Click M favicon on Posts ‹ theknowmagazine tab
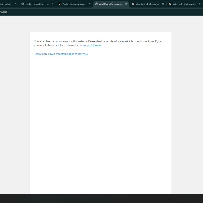203x203 pixels. point(60,4)
